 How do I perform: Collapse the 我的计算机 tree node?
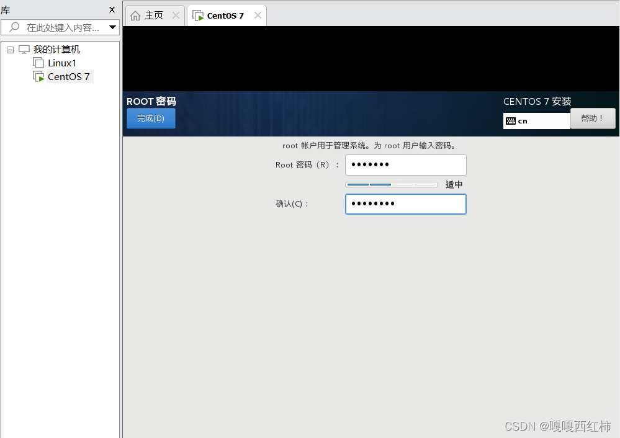pyautogui.click(x=11, y=50)
